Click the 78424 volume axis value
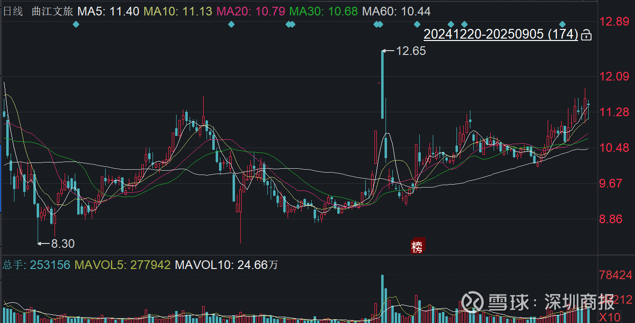Screen dimensions: 635x323 pos(616,275)
